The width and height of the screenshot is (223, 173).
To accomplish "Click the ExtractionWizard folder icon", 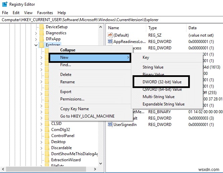I will 47,160.
